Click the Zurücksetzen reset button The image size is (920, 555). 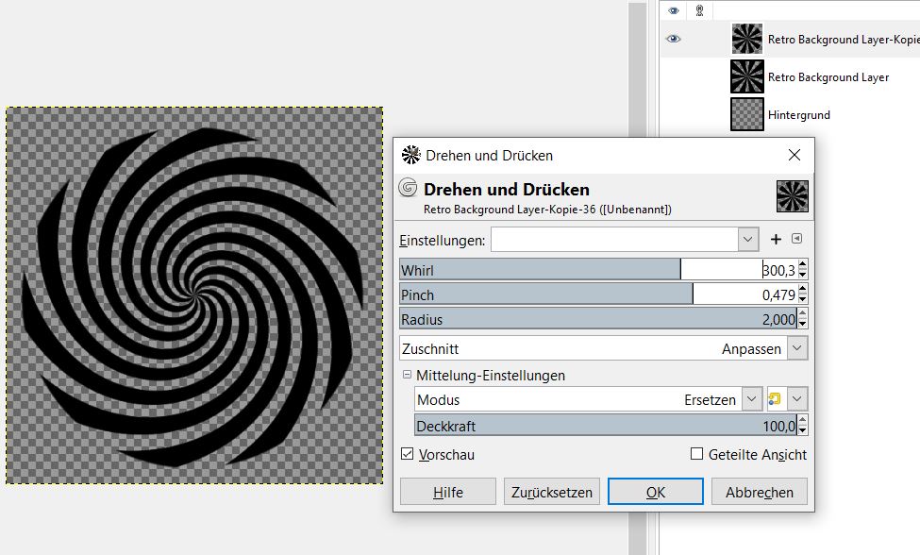tap(552, 492)
